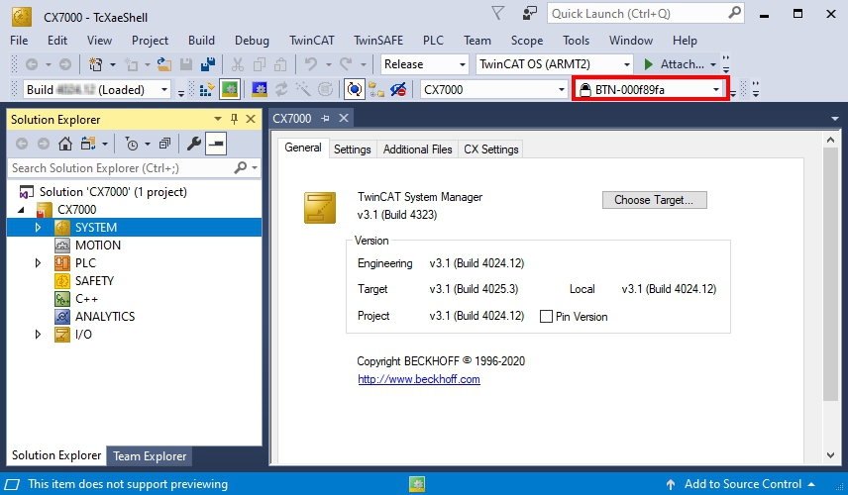Click the Open File folder icon
The width and height of the screenshot is (848, 495).
tap(164, 64)
